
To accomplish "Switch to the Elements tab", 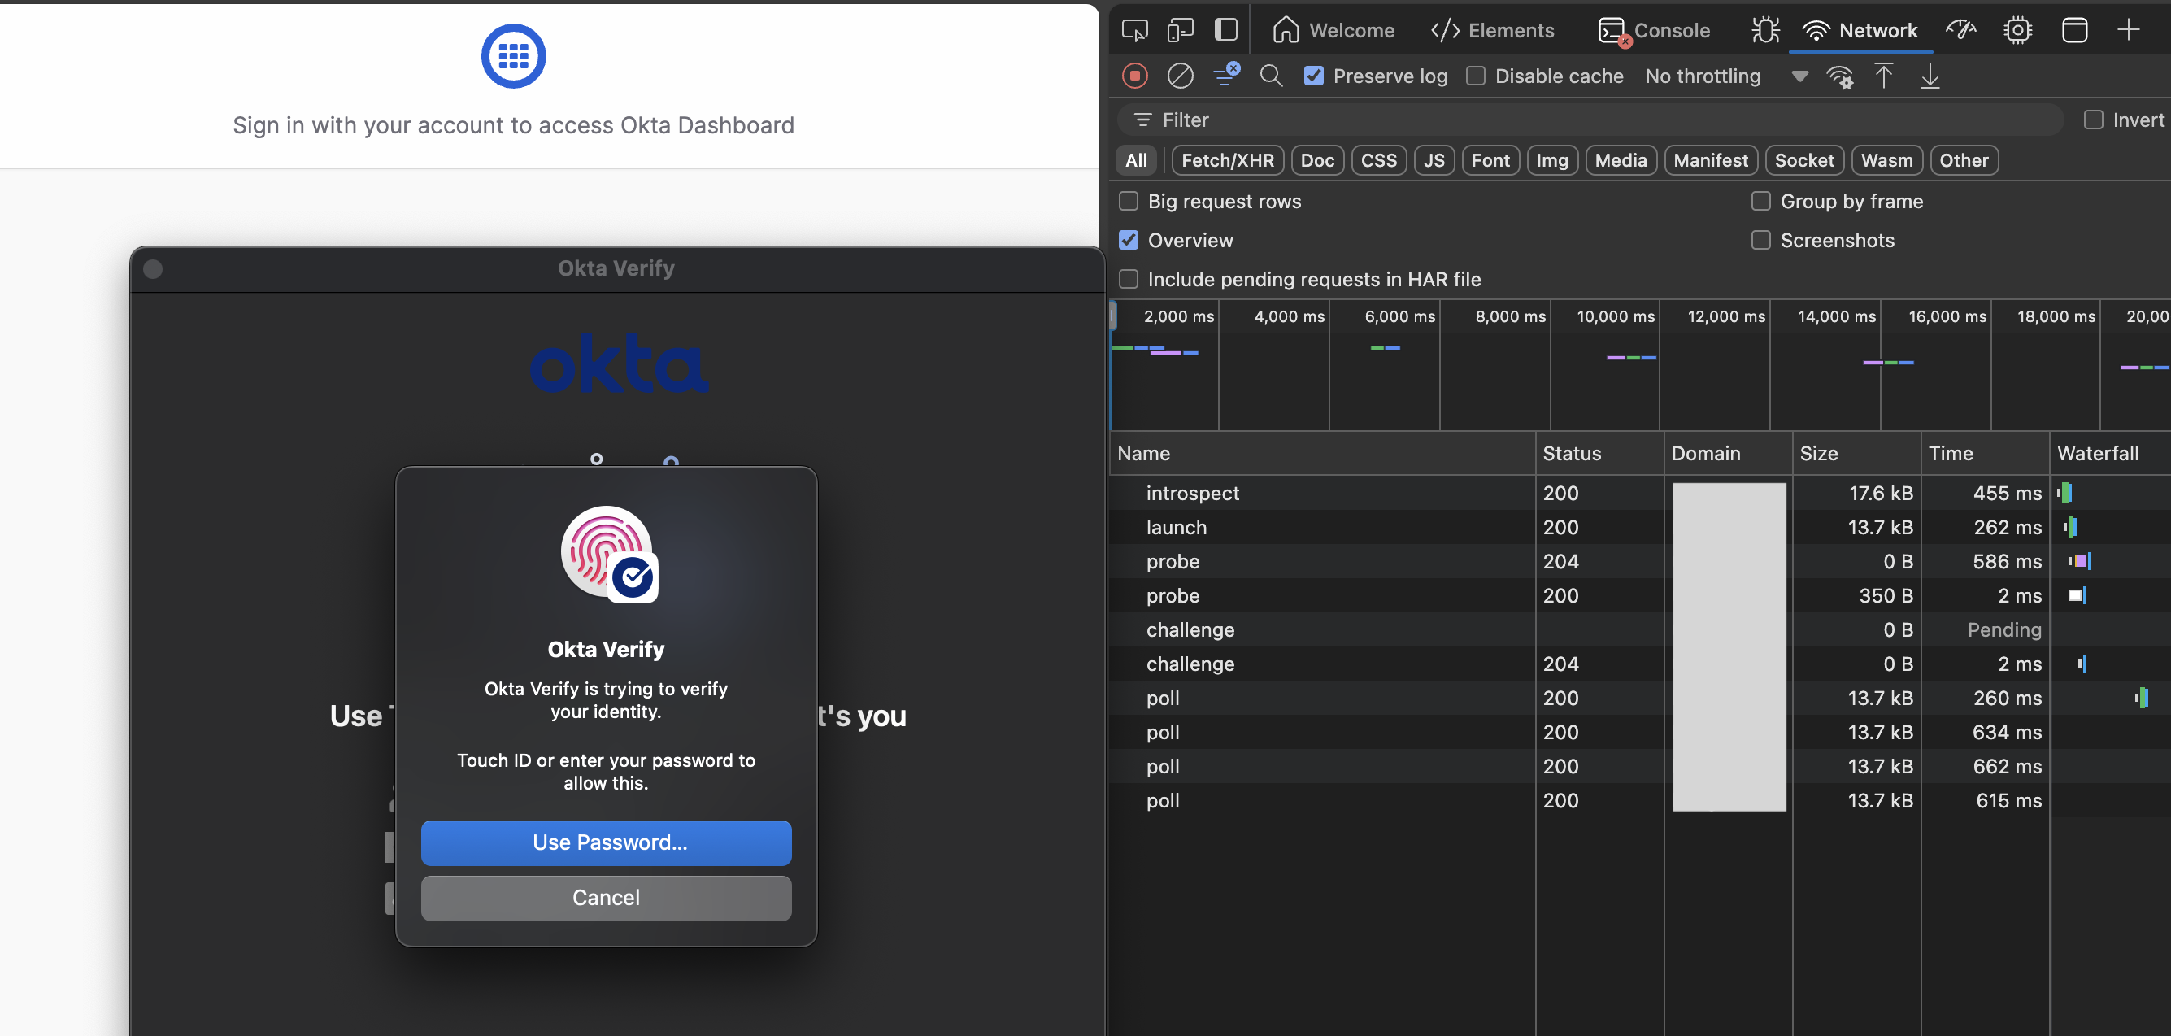I will pyautogui.click(x=1493, y=30).
